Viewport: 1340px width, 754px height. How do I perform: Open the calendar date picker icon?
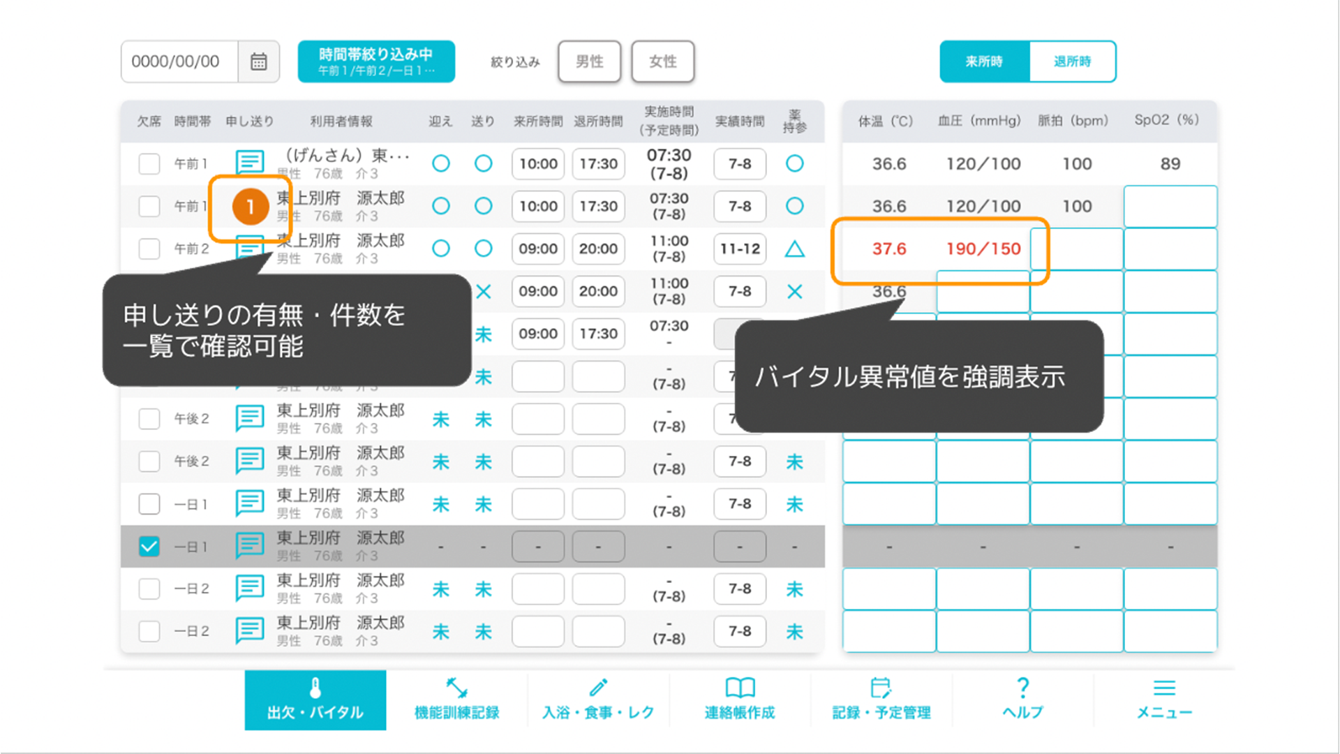pos(258,61)
